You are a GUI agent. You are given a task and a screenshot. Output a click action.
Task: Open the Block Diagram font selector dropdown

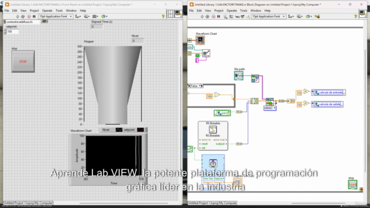(x=268, y=17)
